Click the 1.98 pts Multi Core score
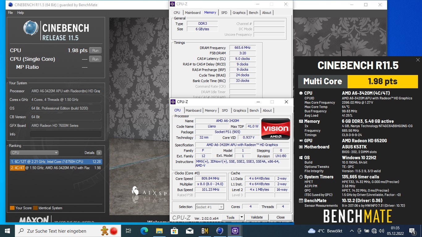This screenshot has height=237, width=422. coord(382,81)
